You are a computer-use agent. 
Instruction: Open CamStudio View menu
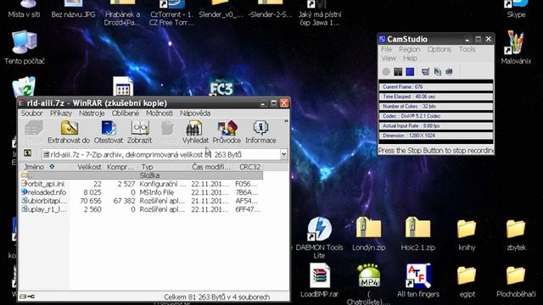point(389,58)
